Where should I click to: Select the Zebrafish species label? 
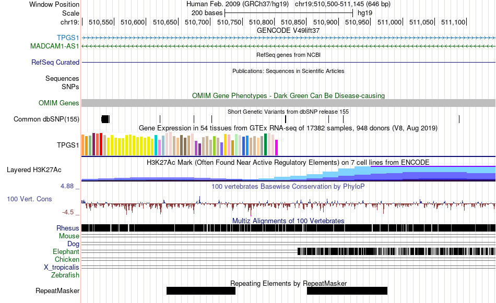[x=65, y=275]
